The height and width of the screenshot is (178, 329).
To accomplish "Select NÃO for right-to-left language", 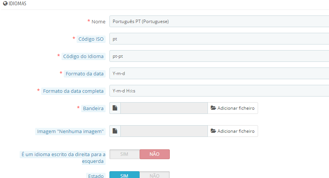I will click(x=155, y=154).
